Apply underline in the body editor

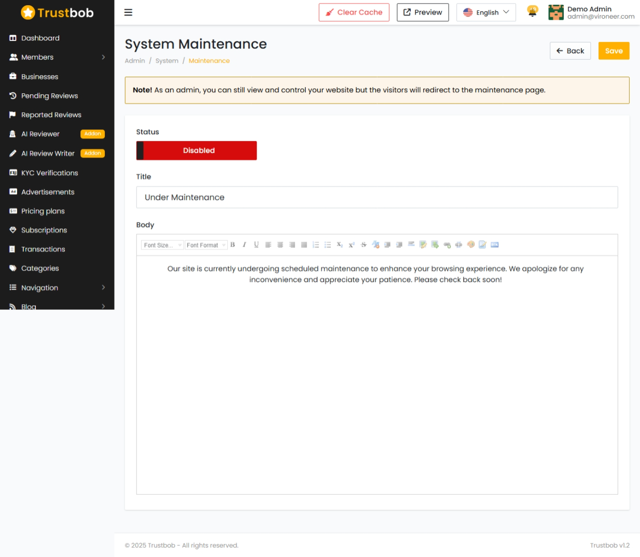[x=256, y=245]
